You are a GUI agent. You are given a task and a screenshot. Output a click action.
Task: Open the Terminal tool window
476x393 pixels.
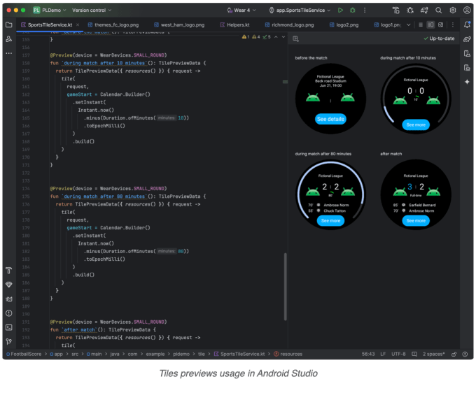pos(9,327)
